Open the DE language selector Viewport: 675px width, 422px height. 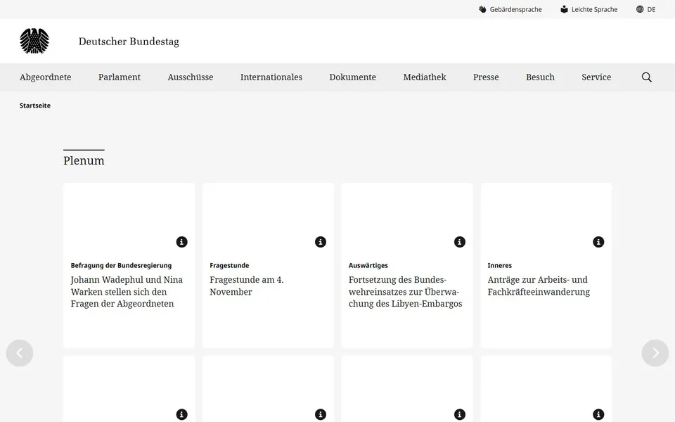[x=645, y=9]
